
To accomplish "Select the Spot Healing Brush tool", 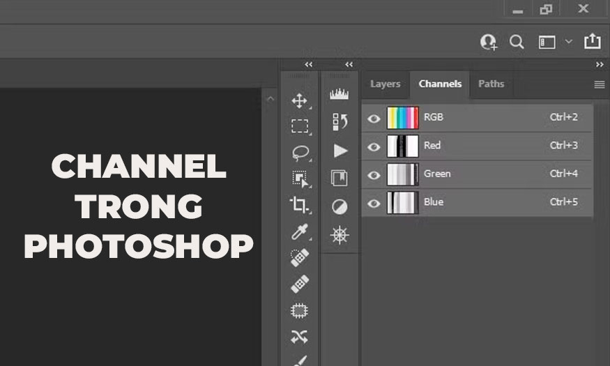I will pyautogui.click(x=300, y=257).
